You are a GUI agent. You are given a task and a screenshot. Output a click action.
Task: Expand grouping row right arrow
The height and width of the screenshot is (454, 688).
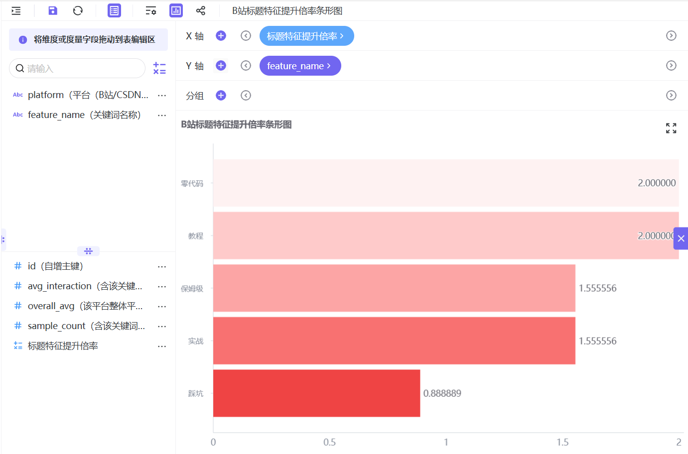671,96
